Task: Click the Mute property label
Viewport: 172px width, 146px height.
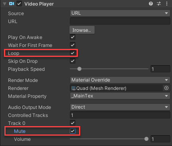Action: point(20,131)
